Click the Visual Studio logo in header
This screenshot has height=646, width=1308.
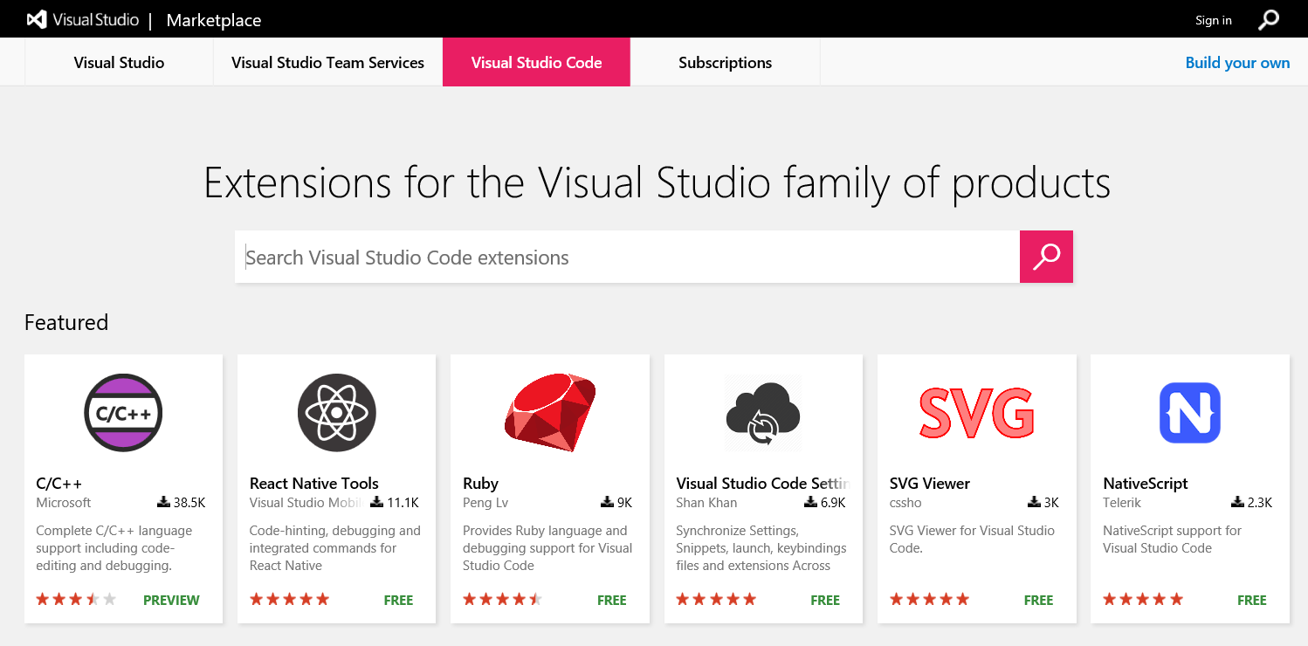(x=83, y=19)
